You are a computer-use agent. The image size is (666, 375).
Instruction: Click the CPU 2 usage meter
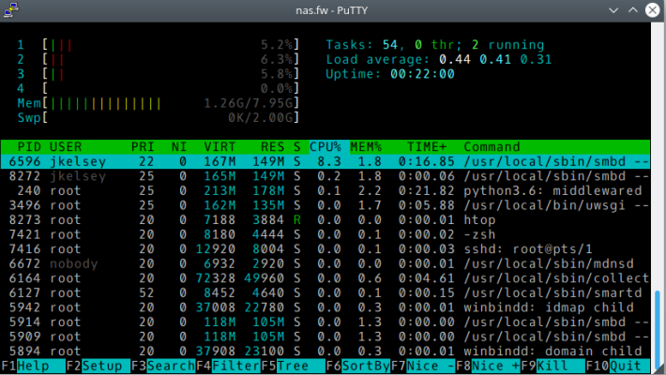(x=158, y=59)
